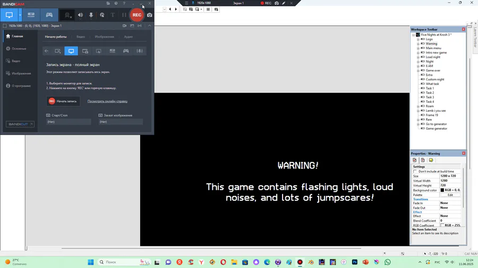
Task: Click the palette Edit button
Action: coord(450,195)
